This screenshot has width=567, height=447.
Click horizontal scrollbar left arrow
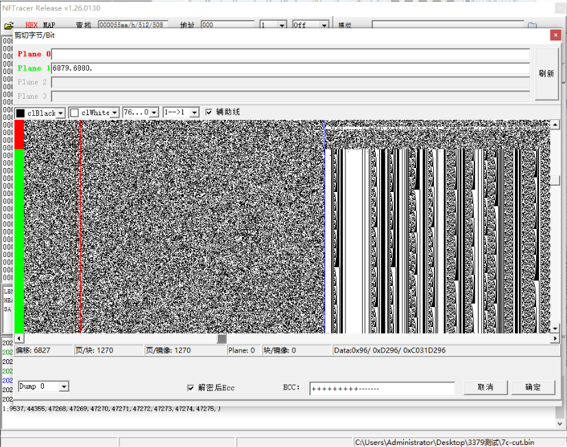(19, 339)
